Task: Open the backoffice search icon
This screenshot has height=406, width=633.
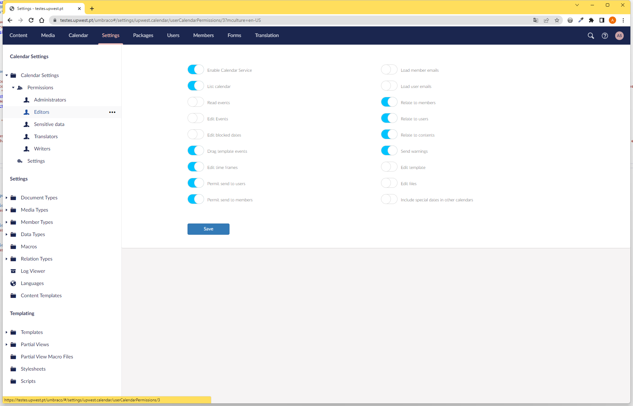Action: click(x=591, y=36)
